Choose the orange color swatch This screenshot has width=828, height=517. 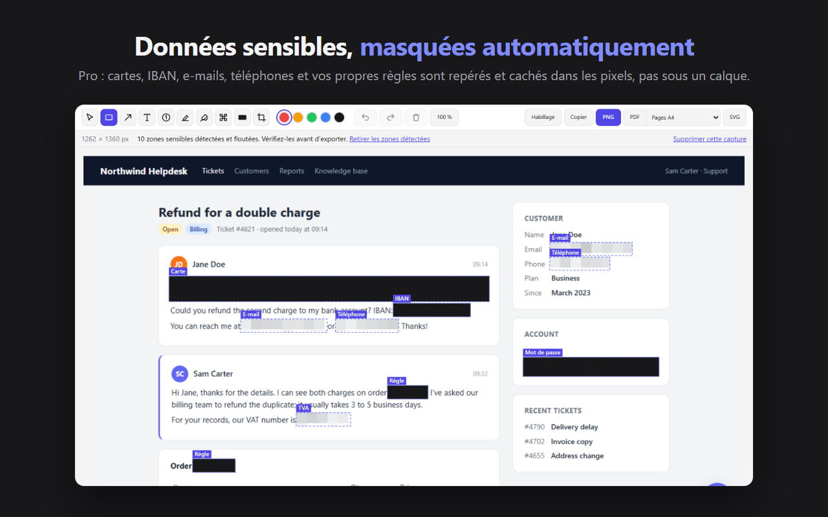(298, 118)
